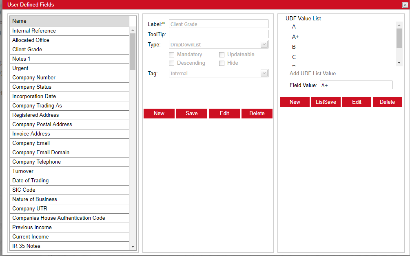Click the ListSave button
The height and width of the screenshot is (256, 410).
326,102
